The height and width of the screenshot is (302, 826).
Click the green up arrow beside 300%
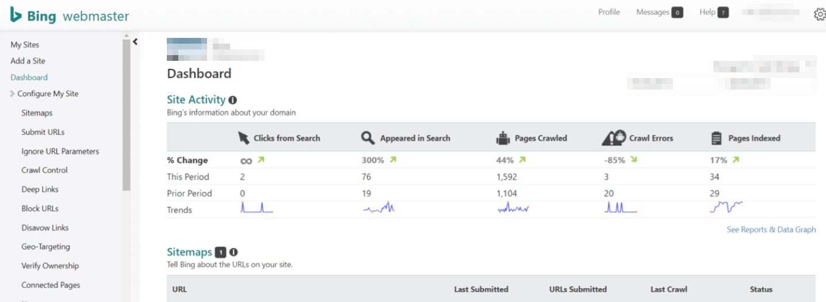coord(393,160)
